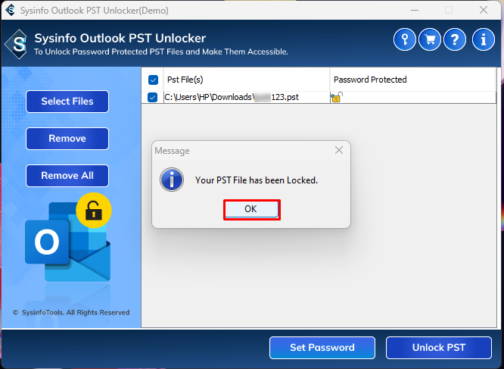Click the blue info icon in Message dialog

tap(174, 180)
